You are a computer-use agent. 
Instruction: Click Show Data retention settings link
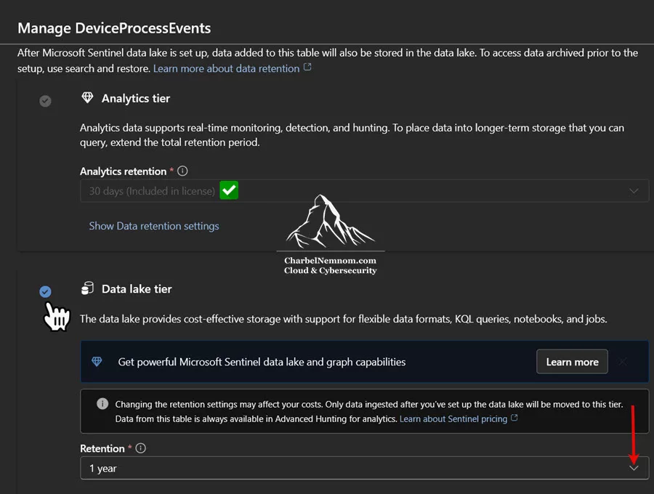(x=154, y=226)
